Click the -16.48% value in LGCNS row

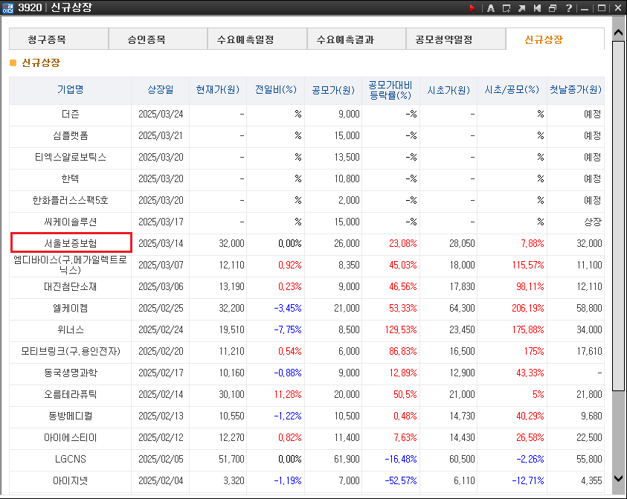pos(401,460)
